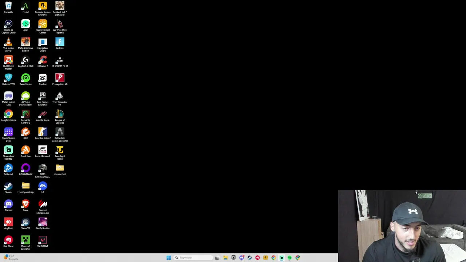Select the Discord shortcut on the desktop
Screen dimensions: 466x262
(x=8, y=206)
